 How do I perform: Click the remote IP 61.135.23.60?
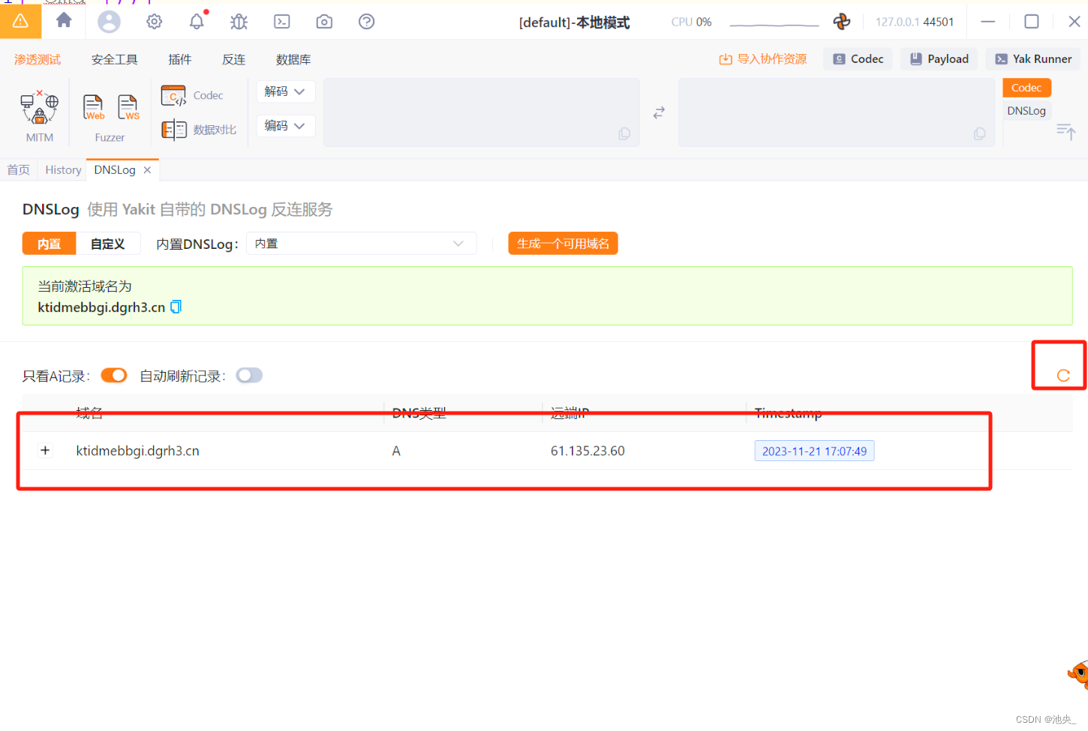pyautogui.click(x=588, y=451)
